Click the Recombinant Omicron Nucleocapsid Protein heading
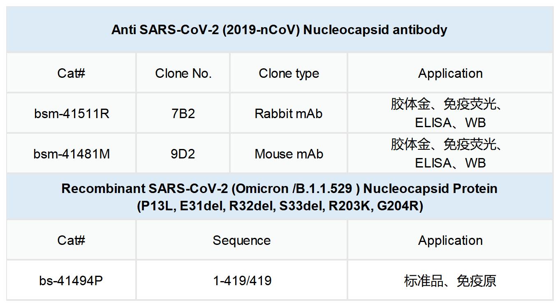Image resolution: width=560 pixels, height=307 pixels. point(279,188)
